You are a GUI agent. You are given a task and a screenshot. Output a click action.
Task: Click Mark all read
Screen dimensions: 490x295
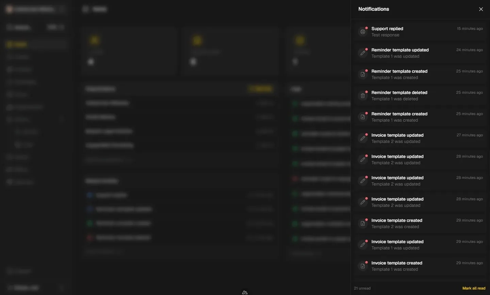[x=474, y=288]
